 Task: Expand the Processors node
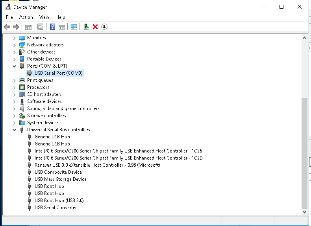click(14, 88)
